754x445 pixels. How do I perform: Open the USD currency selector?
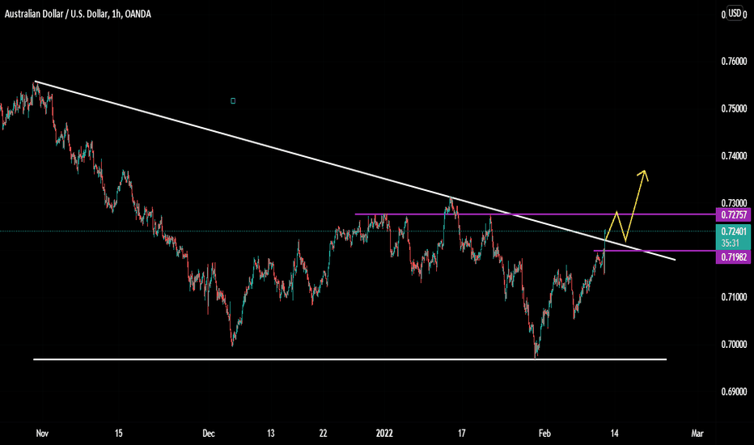(735, 13)
